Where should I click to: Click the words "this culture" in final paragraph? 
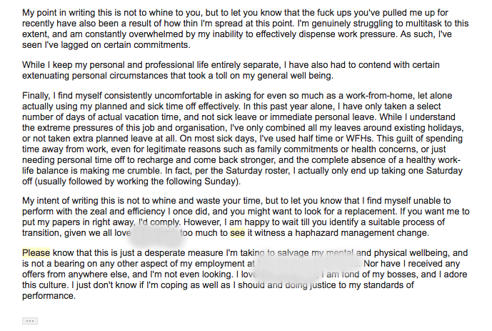(x=46, y=285)
